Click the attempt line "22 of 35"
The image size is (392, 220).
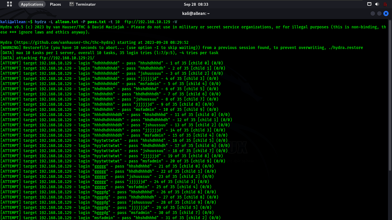tap(108, 171)
